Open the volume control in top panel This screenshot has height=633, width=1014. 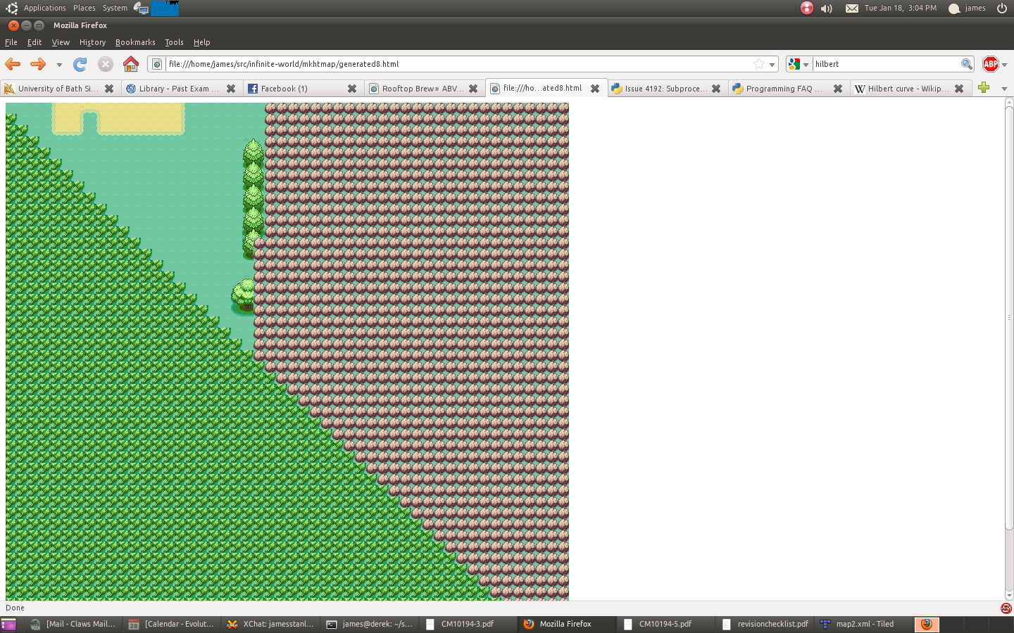[x=827, y=8]
